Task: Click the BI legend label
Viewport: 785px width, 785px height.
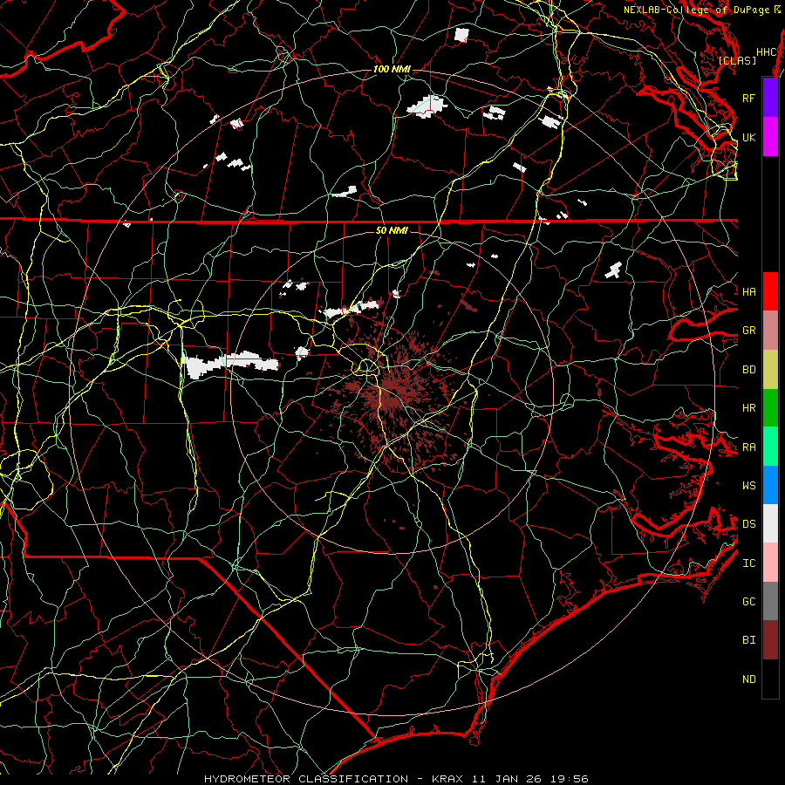Action: (748, 640)
